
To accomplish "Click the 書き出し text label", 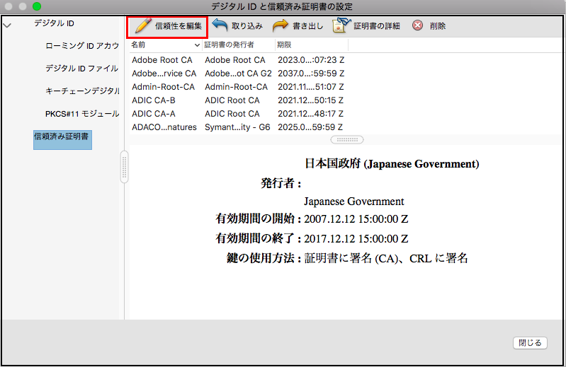I will point(307,26).
